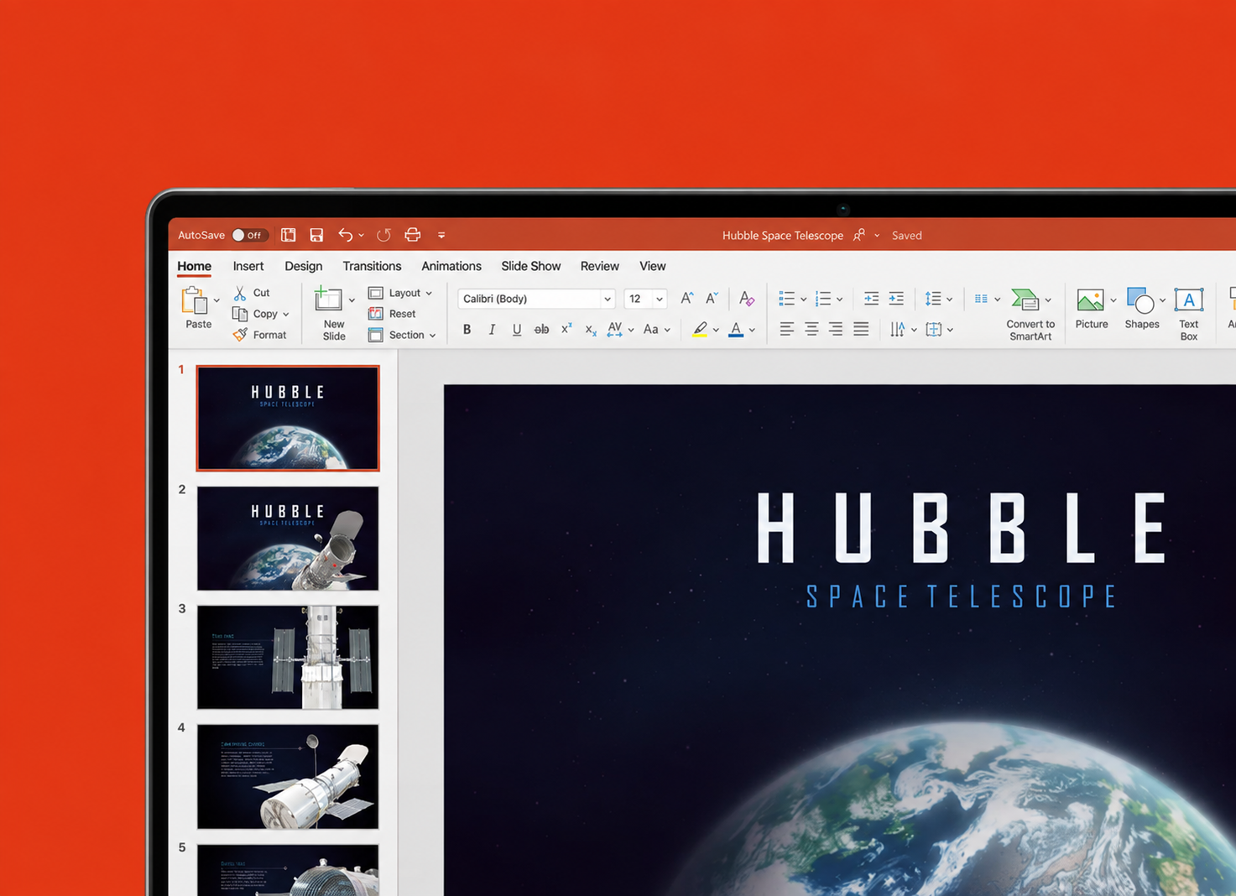
Task: Open the Shapes gallery
Action: point(1142,309)
